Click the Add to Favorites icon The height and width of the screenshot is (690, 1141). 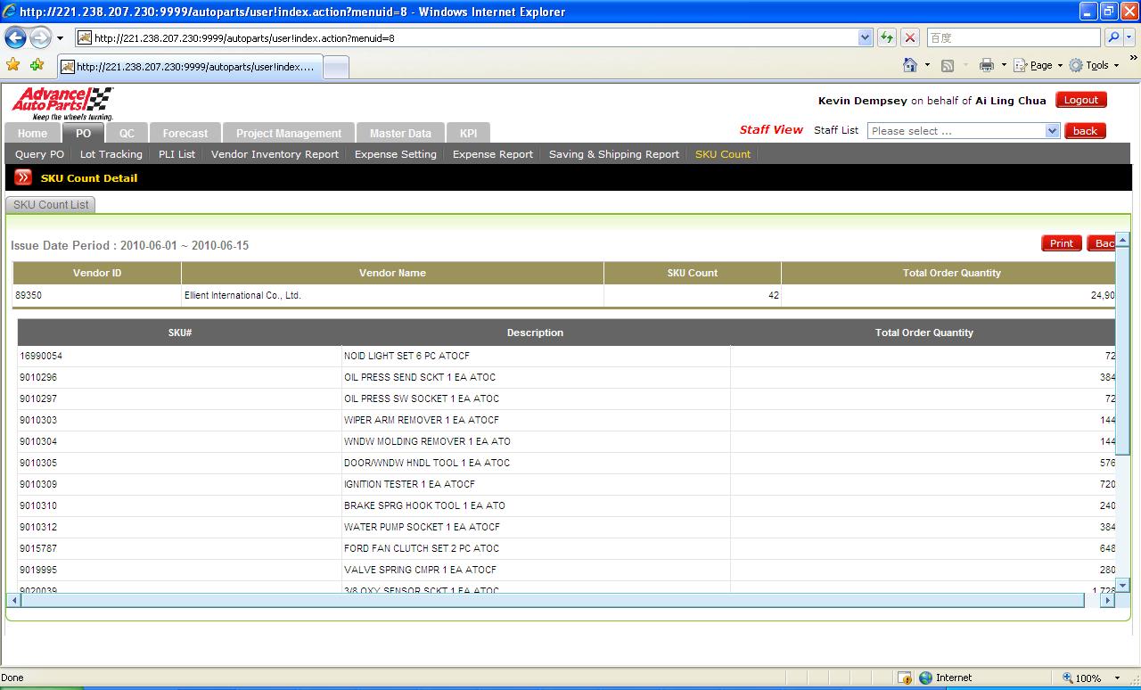pyautogui.click(x=37, y=65)
